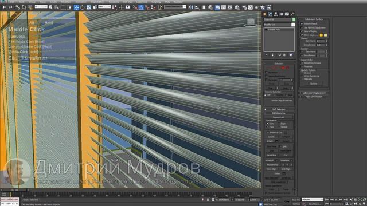The width and height of the screenshot is (367, 206).
Task: Click the Update button
Action: 314,84
